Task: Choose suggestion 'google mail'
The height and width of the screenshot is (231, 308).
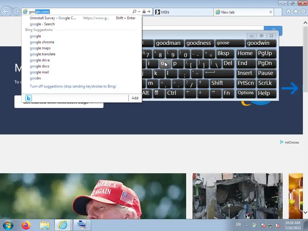Action: coord(82,72)
